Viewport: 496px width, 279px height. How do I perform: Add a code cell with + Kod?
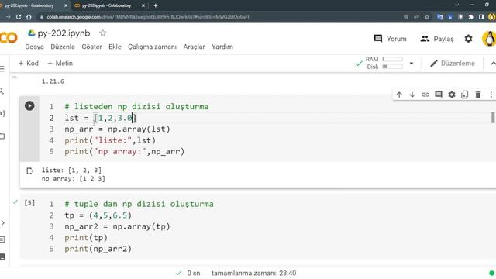pos(29,64)
